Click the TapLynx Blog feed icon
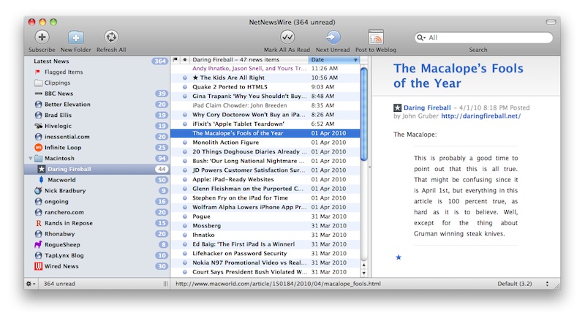Image resolution: width=585 pixels, height=313 pixels. point(38,255)
